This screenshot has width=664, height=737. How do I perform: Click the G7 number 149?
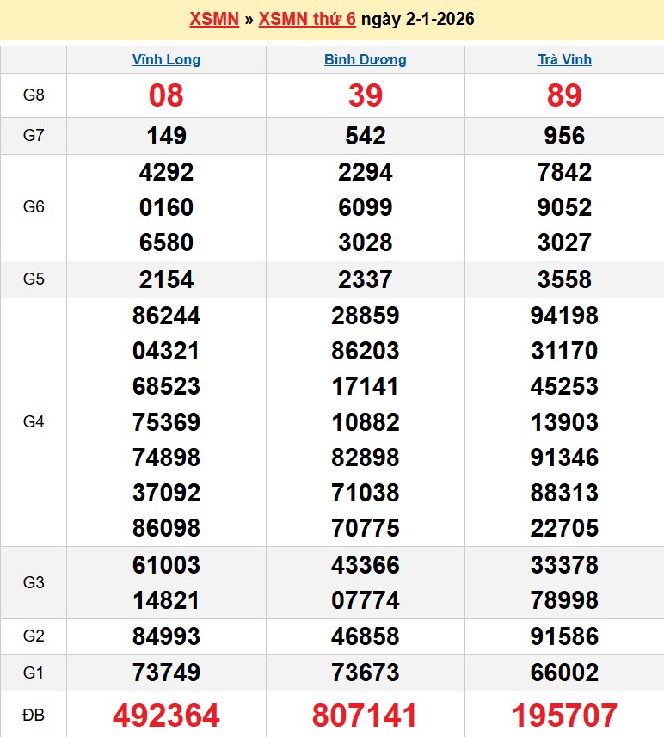click(x=166, y=136)
